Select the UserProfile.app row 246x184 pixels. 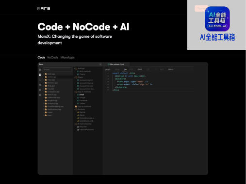point(58,98)
